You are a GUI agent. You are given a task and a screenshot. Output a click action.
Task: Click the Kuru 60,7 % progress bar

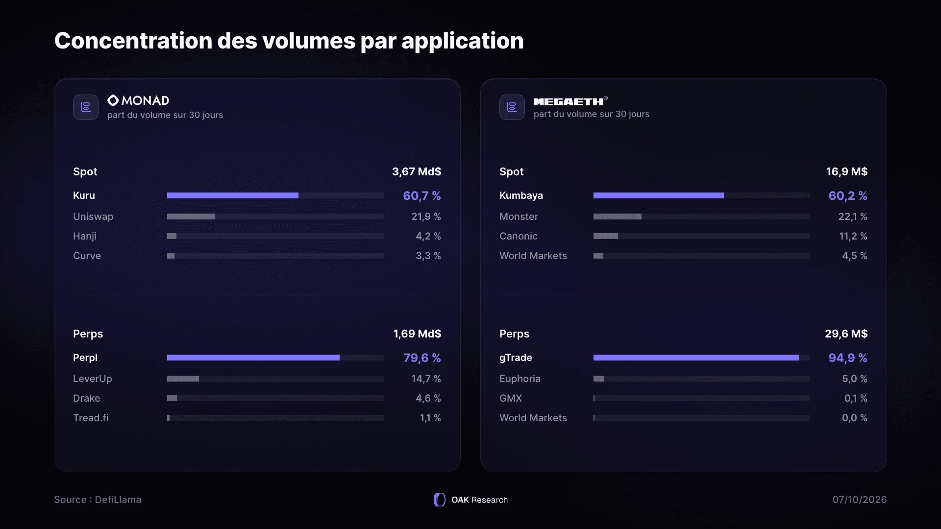point(275,195)
